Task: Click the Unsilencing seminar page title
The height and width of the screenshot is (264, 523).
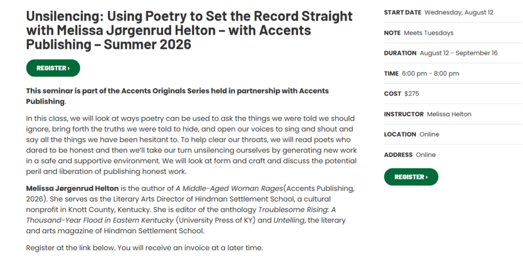Action: pos(189,30)
